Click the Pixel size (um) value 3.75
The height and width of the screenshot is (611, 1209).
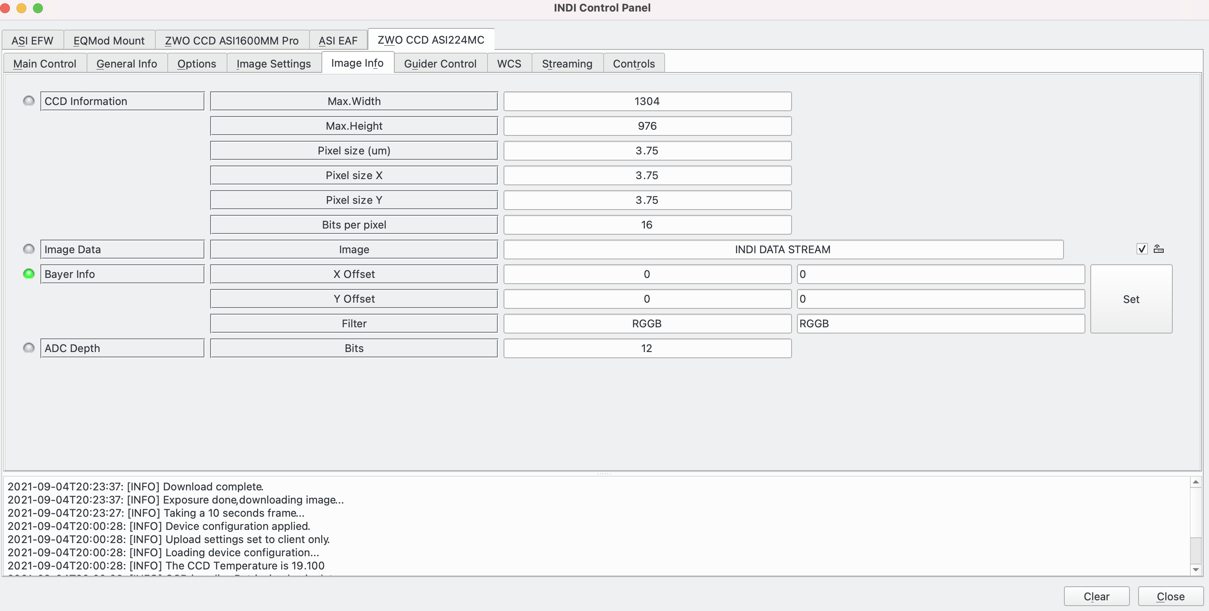point(647,151)
